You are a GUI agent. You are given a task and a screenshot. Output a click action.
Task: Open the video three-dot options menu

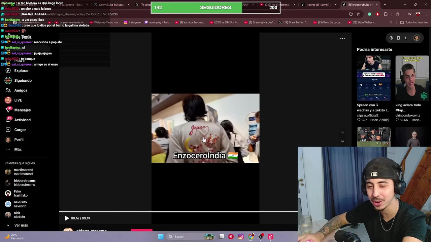[x=342, y=39]
